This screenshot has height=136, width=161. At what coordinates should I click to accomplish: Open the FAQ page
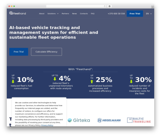coord(93,14)
